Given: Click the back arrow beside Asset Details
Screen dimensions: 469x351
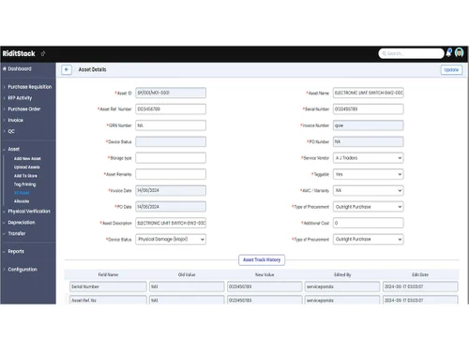Looking at the screenshot, I should (x=67, y=69).
